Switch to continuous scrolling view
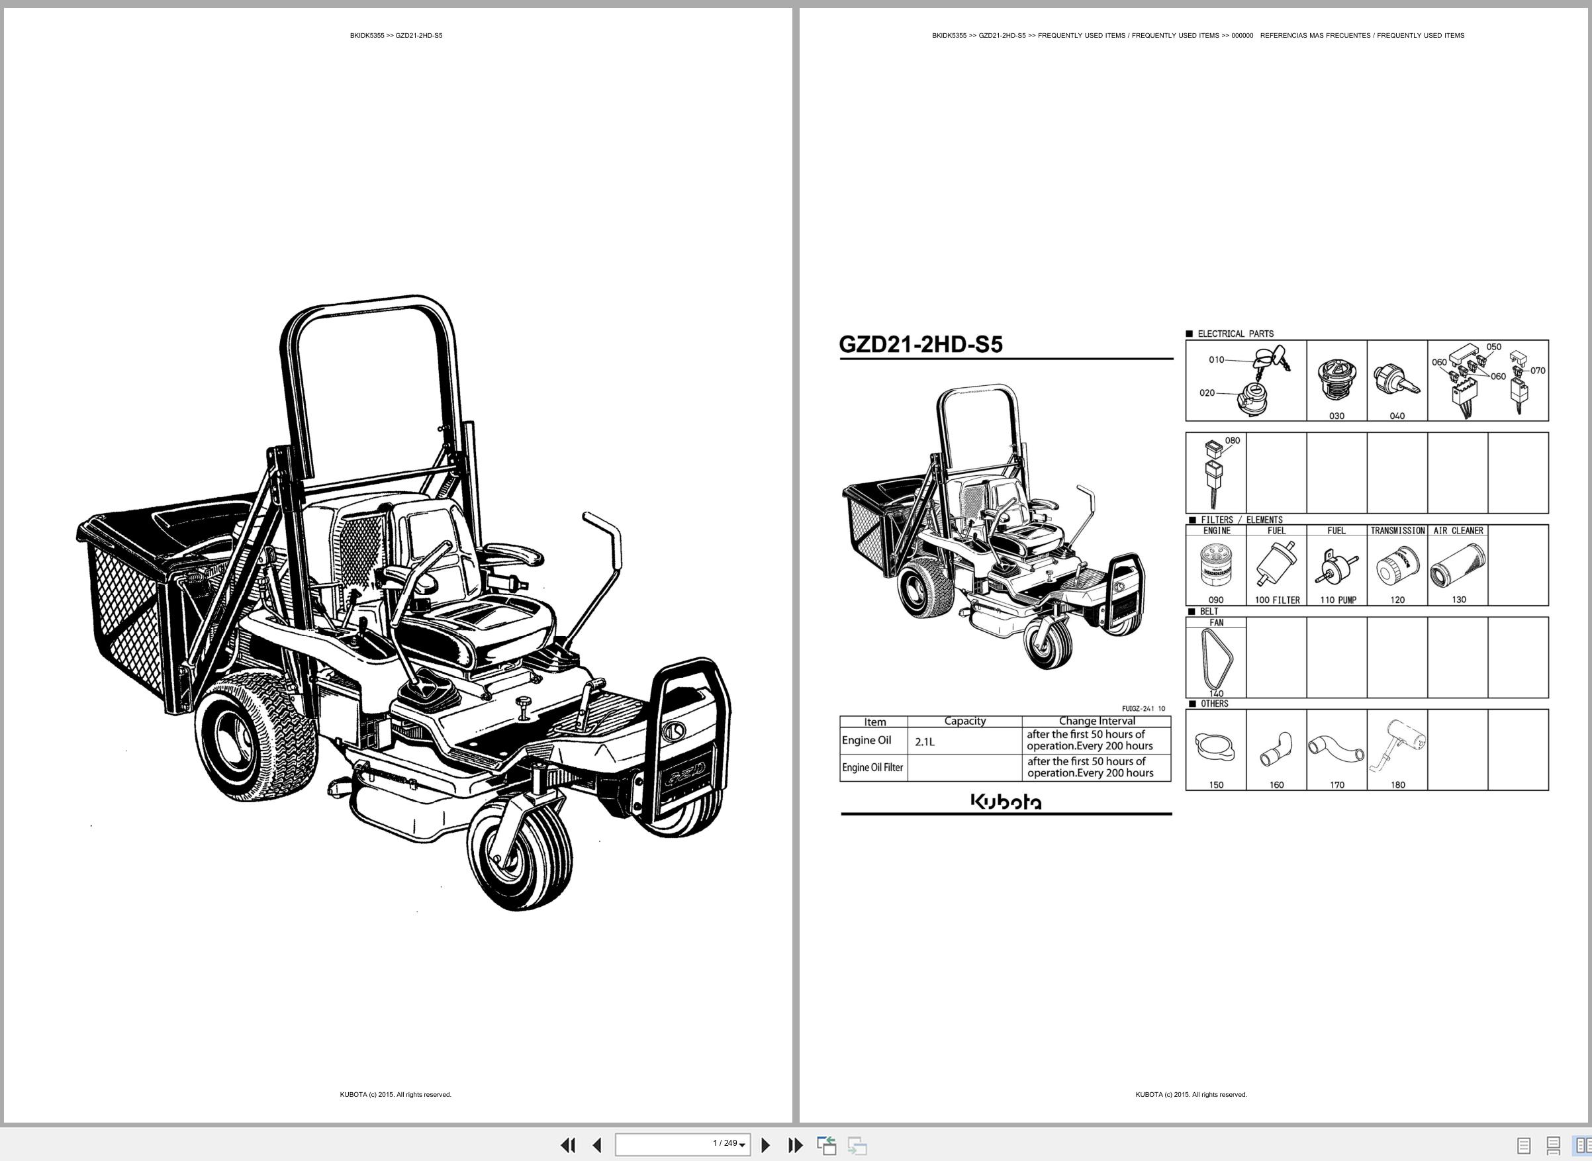1592x1161 pixels. (x=1554, y=1146)
